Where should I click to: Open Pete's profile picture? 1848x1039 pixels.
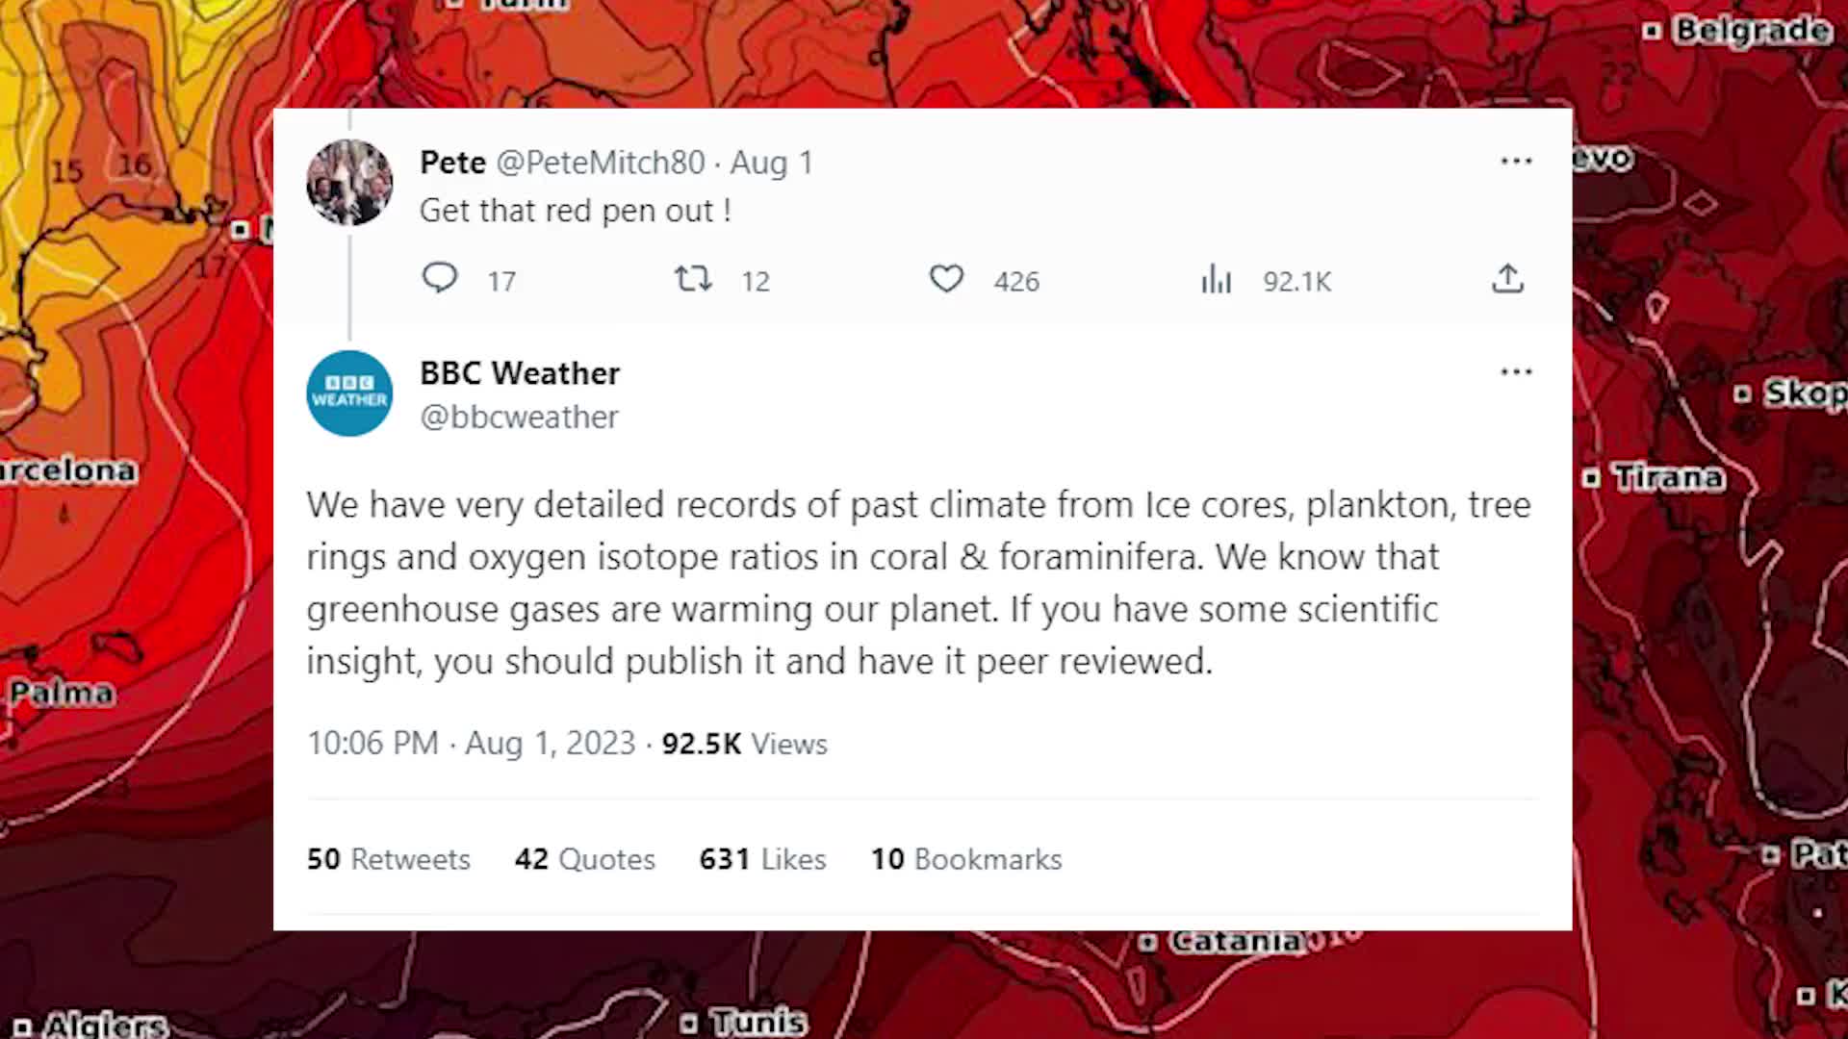pos(349,182)
